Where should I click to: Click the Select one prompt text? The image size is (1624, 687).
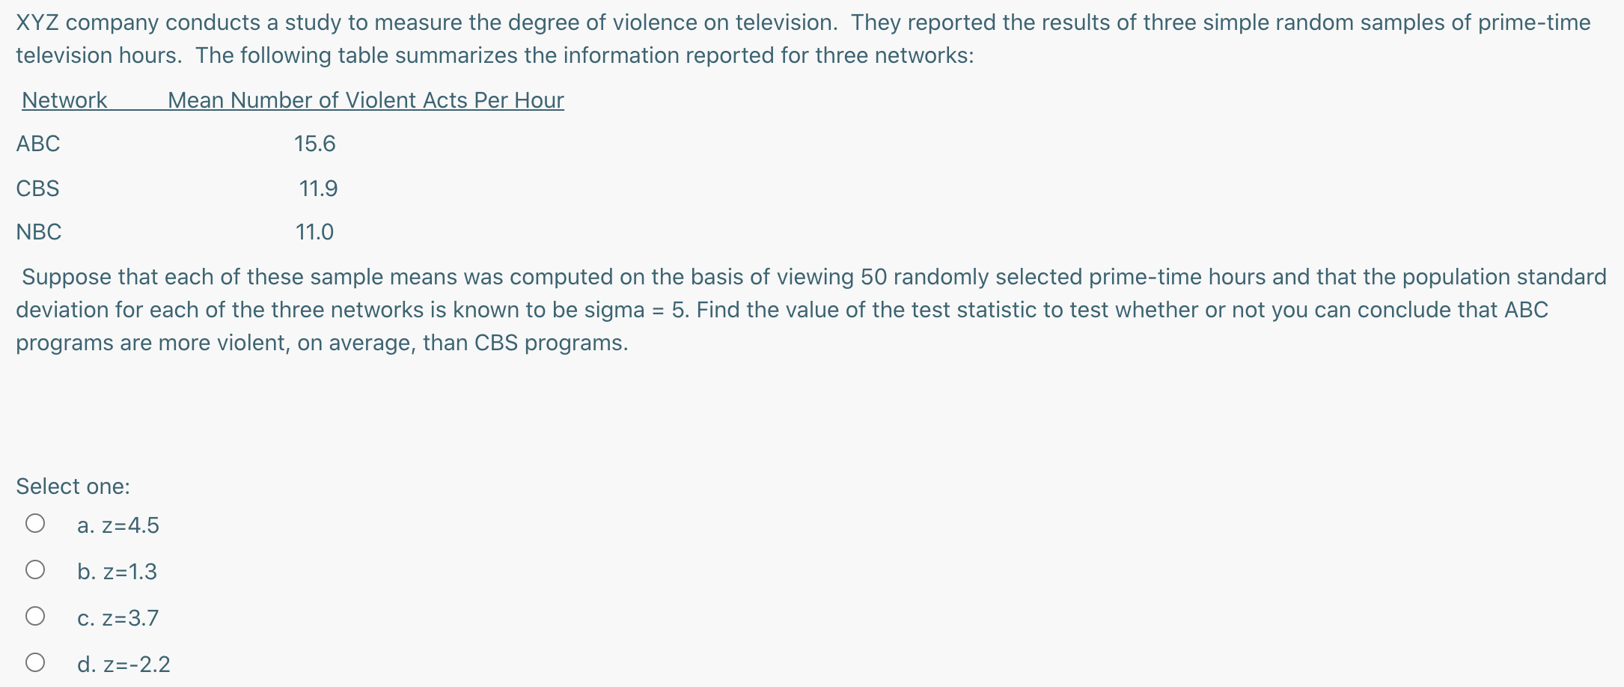73,486
